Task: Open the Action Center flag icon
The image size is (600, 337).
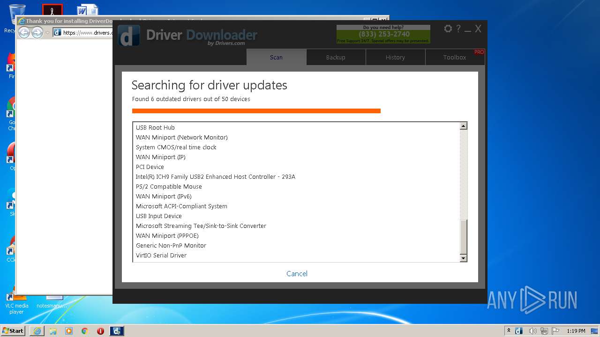Action: point(555,331)
